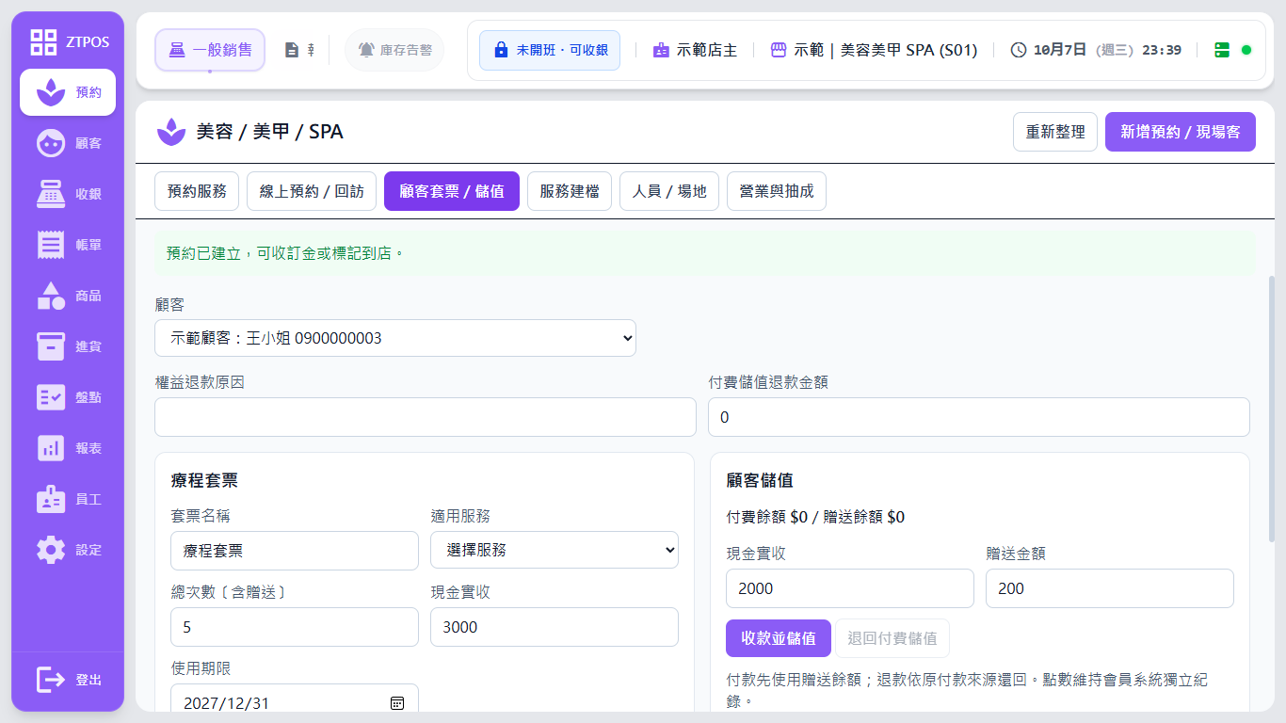The width and height of the screenshot is (1286, 723).
Task: Click the 顧客儲值 section heading
Action: coord(760,480)
